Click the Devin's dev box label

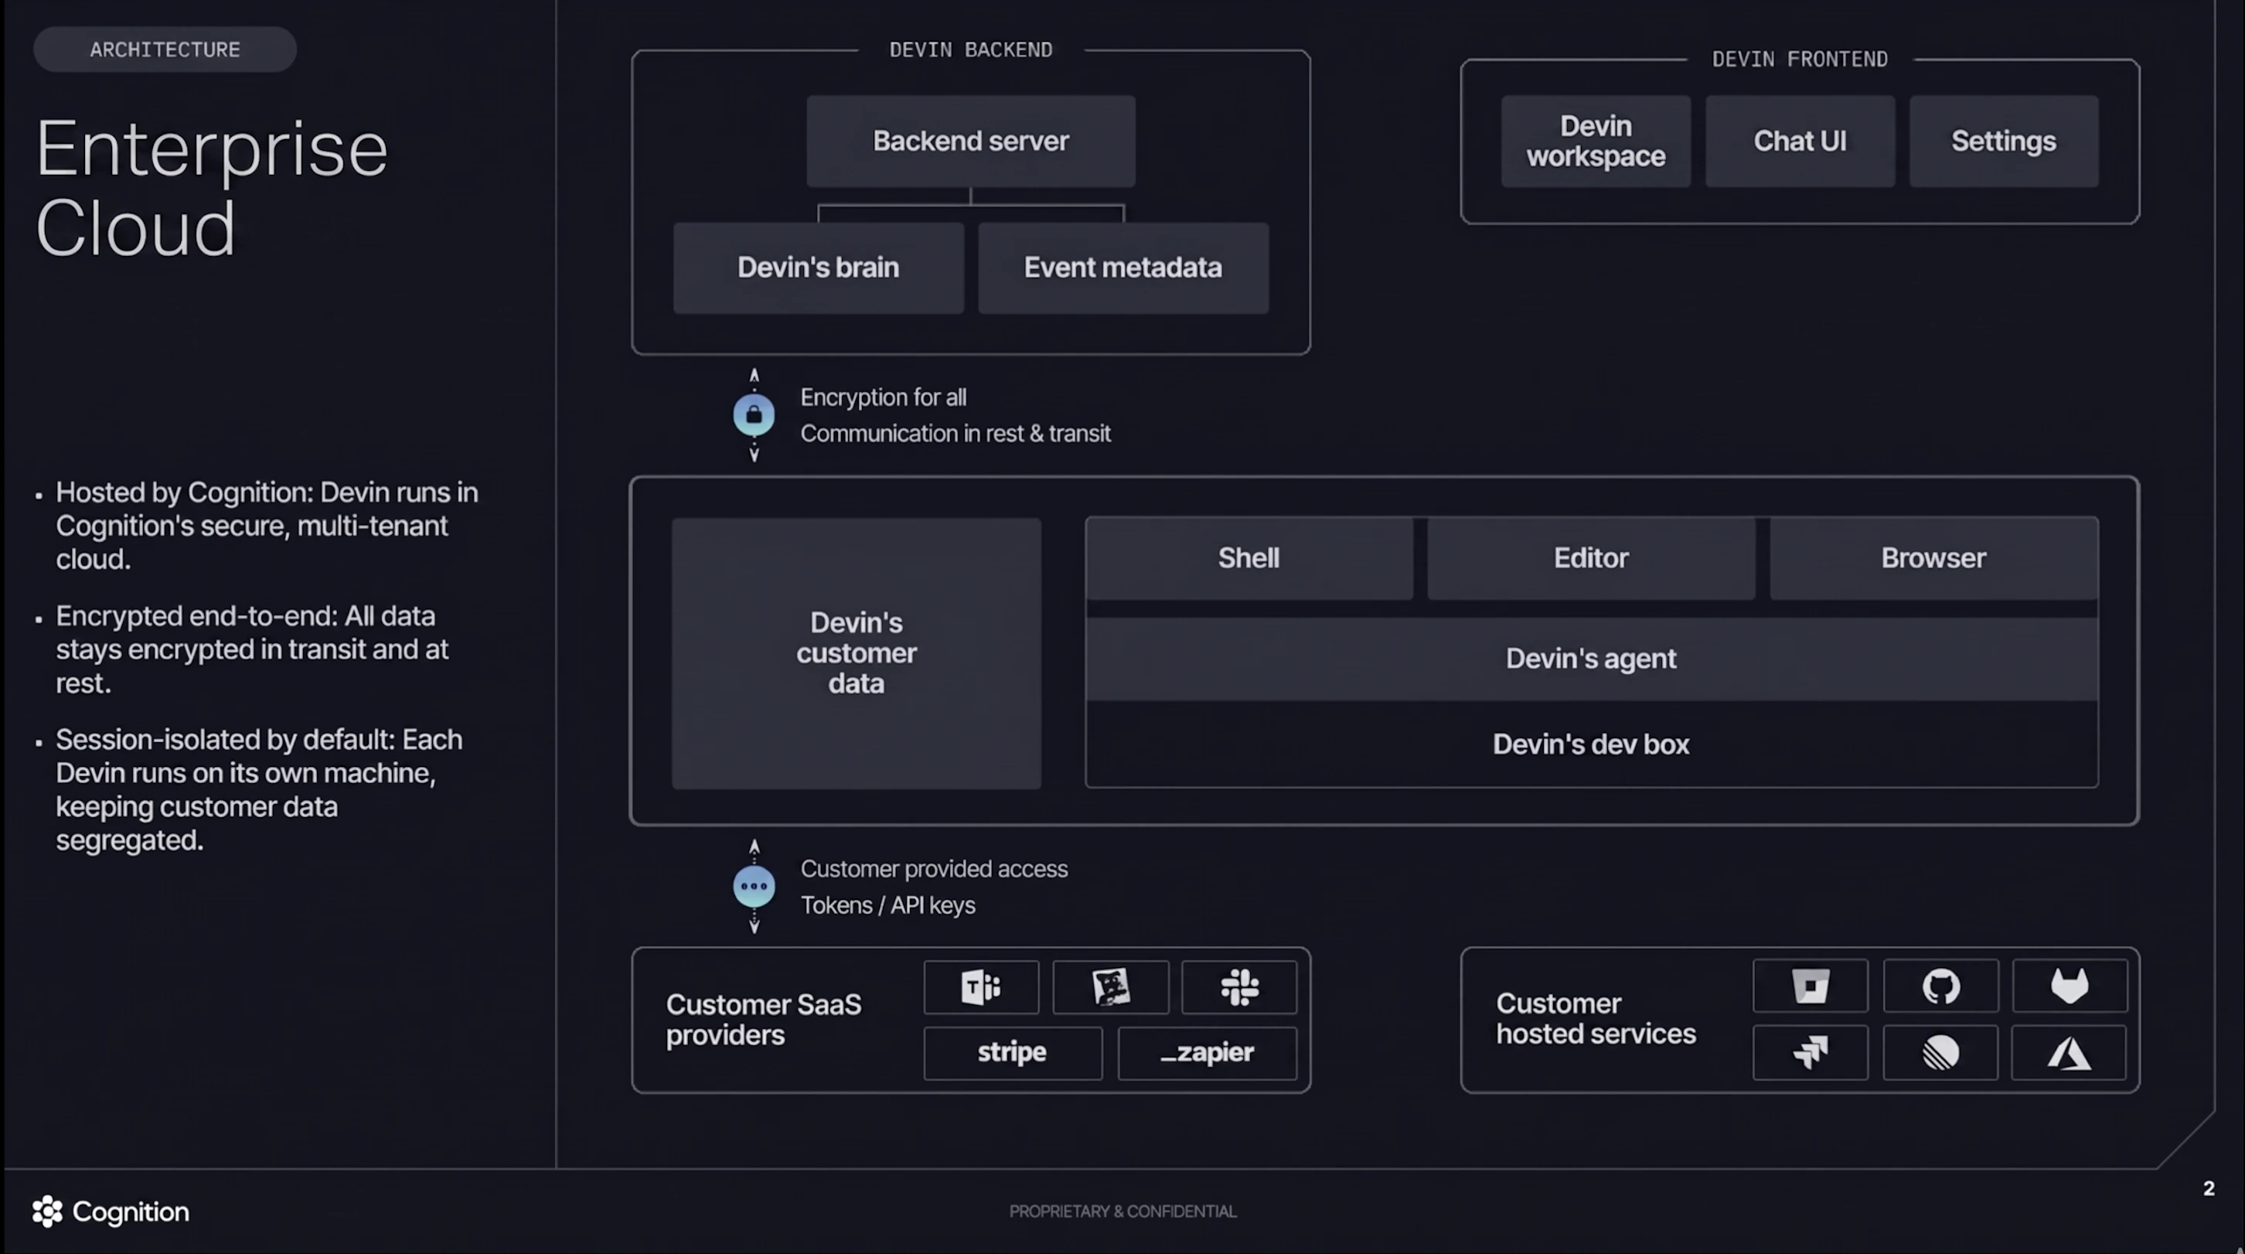(1592, 745)
